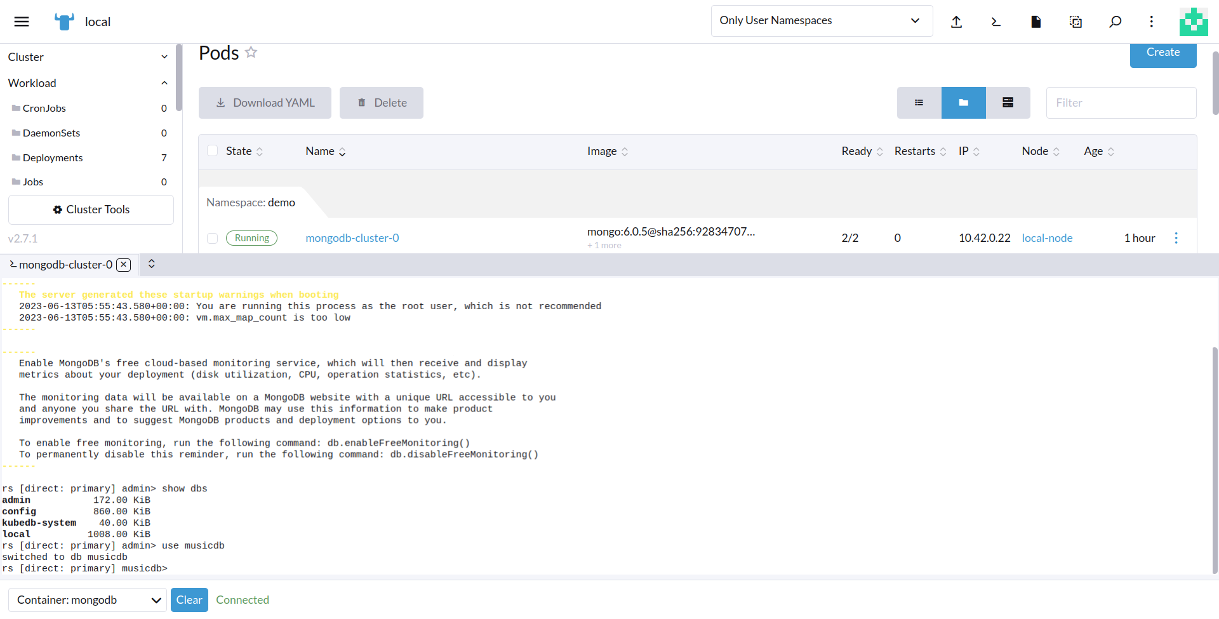Select the mongodb-cluster-0 row checkbox

(213, 238)
